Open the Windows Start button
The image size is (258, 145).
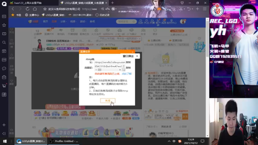click(x=5, y=141)
